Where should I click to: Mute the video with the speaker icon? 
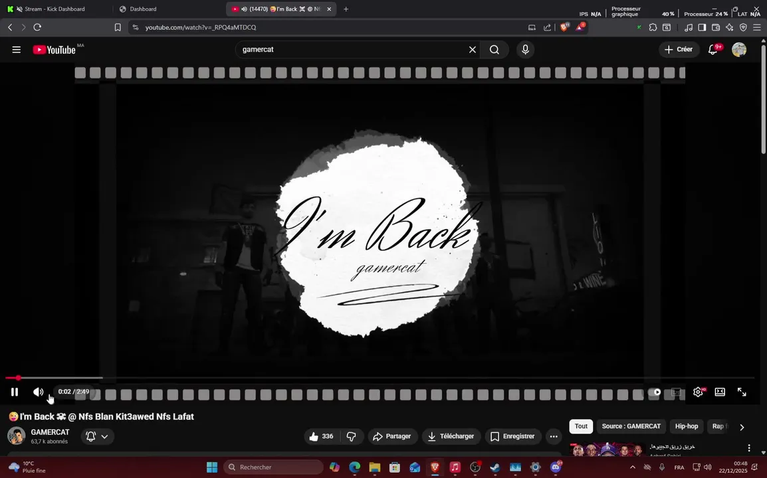[x=38, y=392]
